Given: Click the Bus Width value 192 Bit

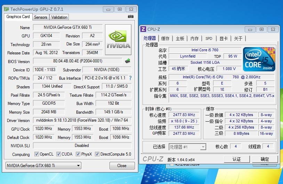Looking at the screenshot, I should pyautogui.click(x=114, y=103).
